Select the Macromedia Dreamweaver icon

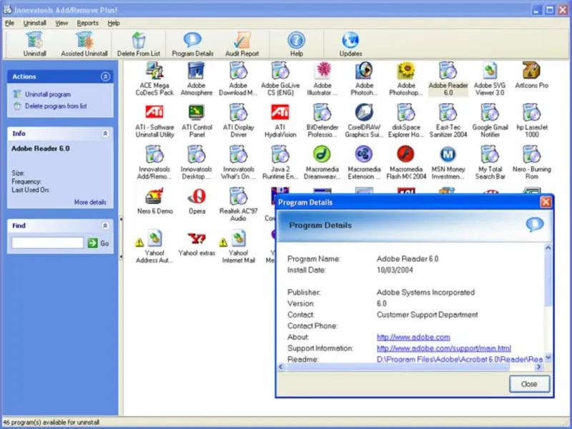coord(322,163)
